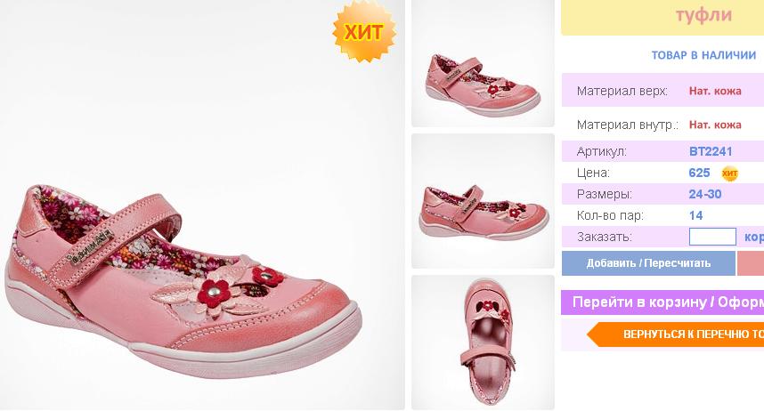Click the article number BT2241
The height and width of the screenshot is (411, 764).
click(x=711, y=151)
